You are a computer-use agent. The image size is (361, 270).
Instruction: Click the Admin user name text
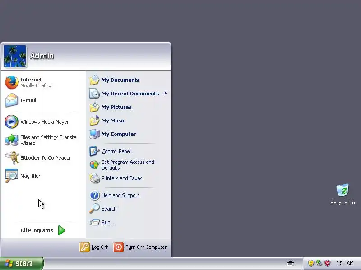point(42,56)
